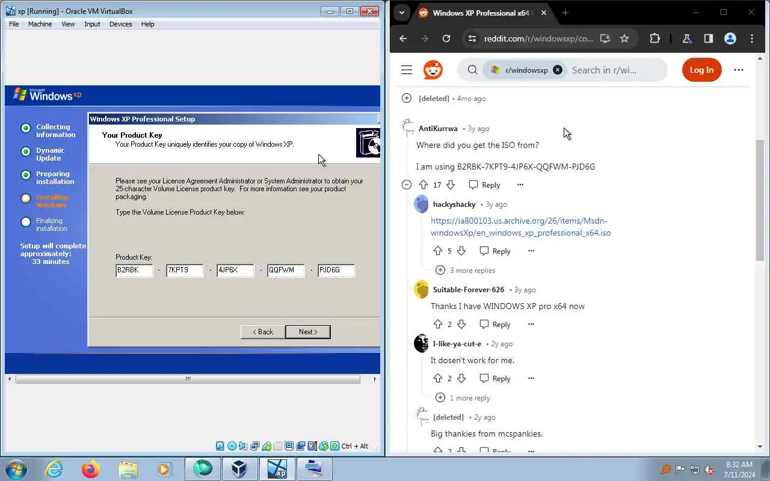Image resolution: width=770 pixels, height=481 pixels.
Task: Click the Reddit page vertical scrollbar
Action: pyautogui.click(x=760, y=200)
